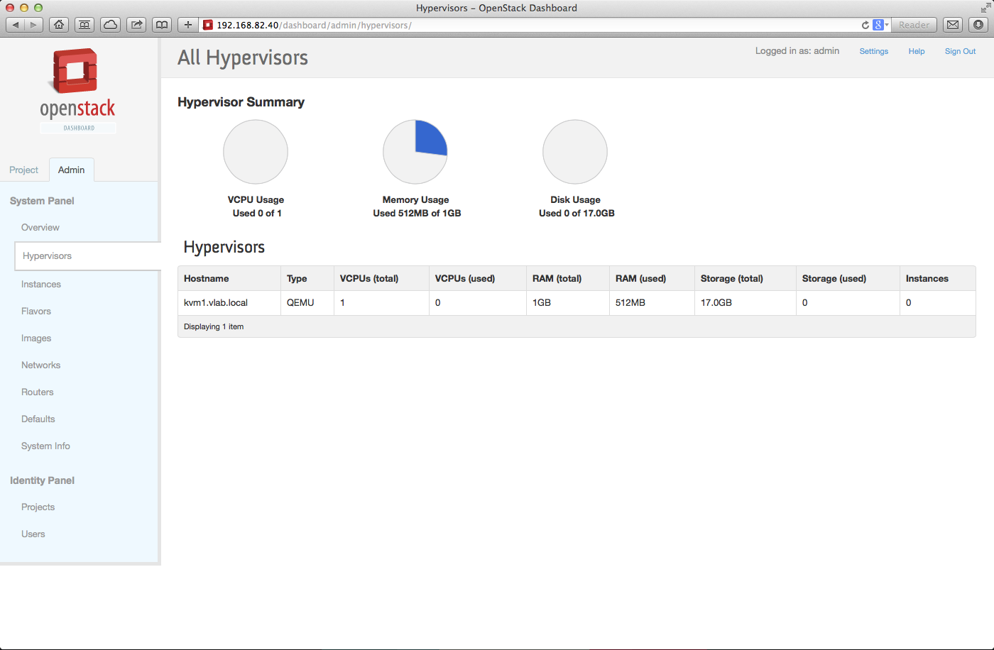Click the Memory Usage pie chart
This screenshot has width=994, height=650.
click(x=415, y=152)
